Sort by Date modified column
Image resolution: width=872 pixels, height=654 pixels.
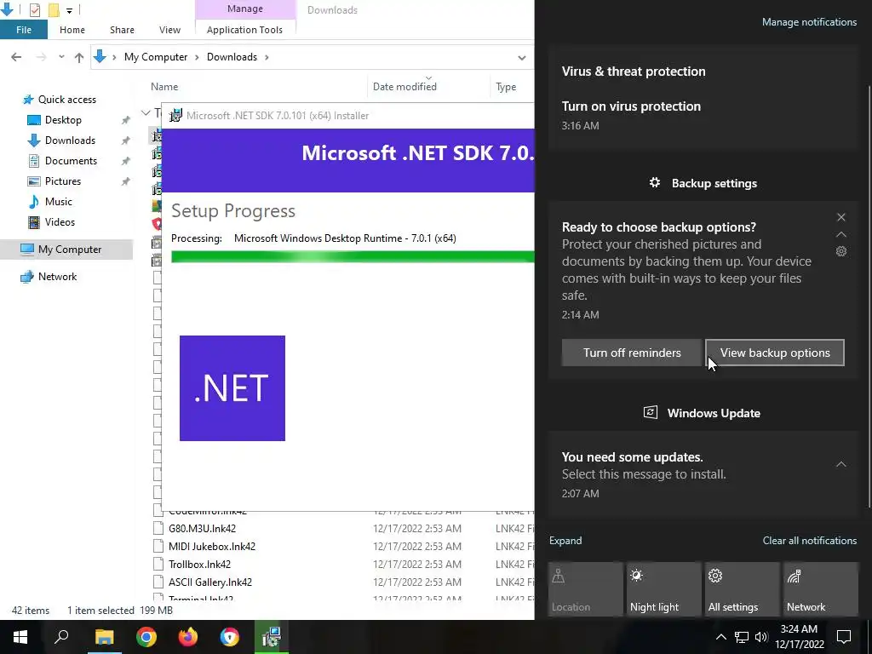point(404,87)
